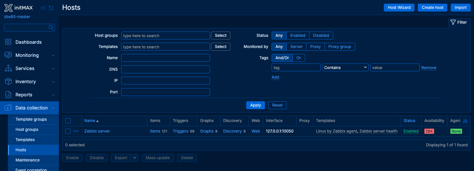Open three-dot menu for Zabbix server
The image size is (474, 171).
tap(76, 131)
